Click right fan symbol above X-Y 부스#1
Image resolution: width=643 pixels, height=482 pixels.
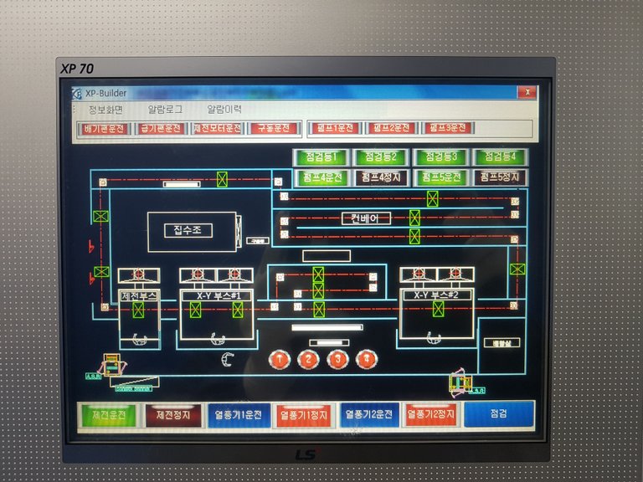tap(234, 274)
